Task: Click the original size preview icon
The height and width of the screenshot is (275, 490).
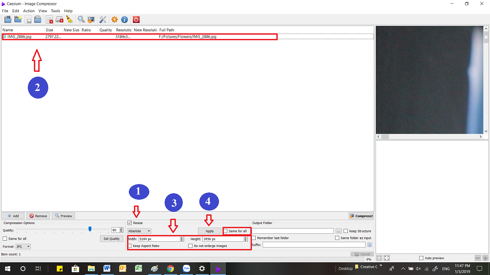Action: [387, 258]
